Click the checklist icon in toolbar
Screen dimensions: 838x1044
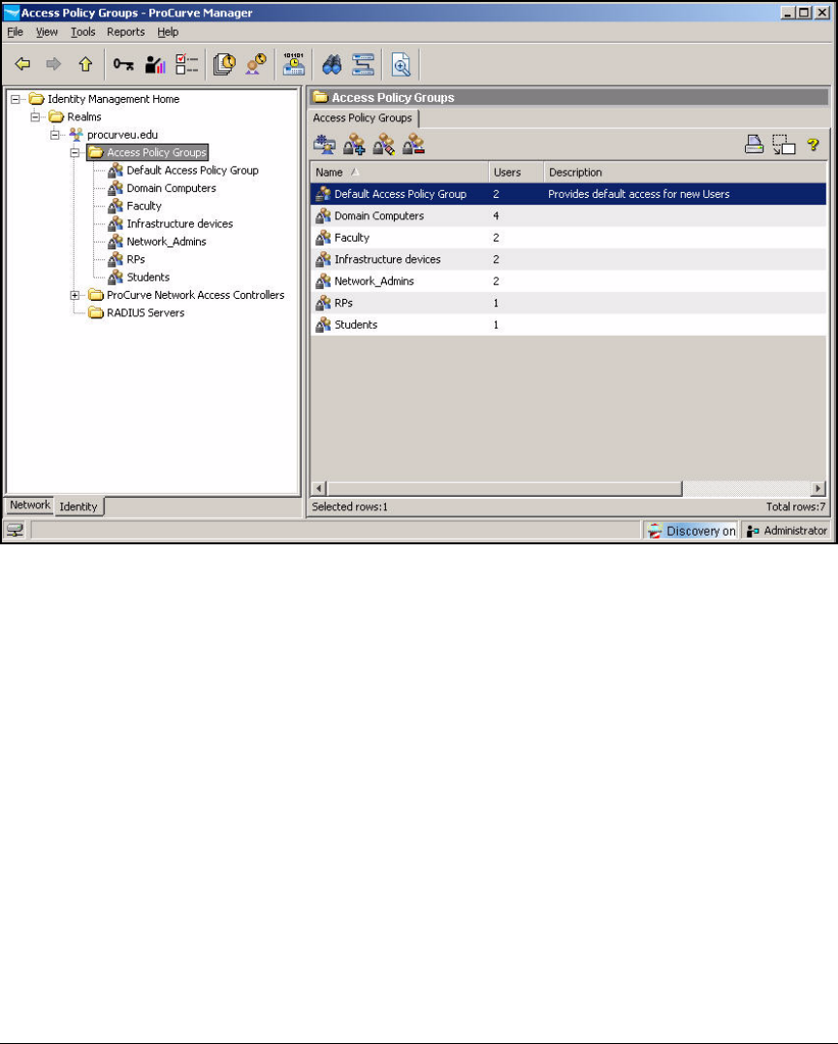point(186,64)
